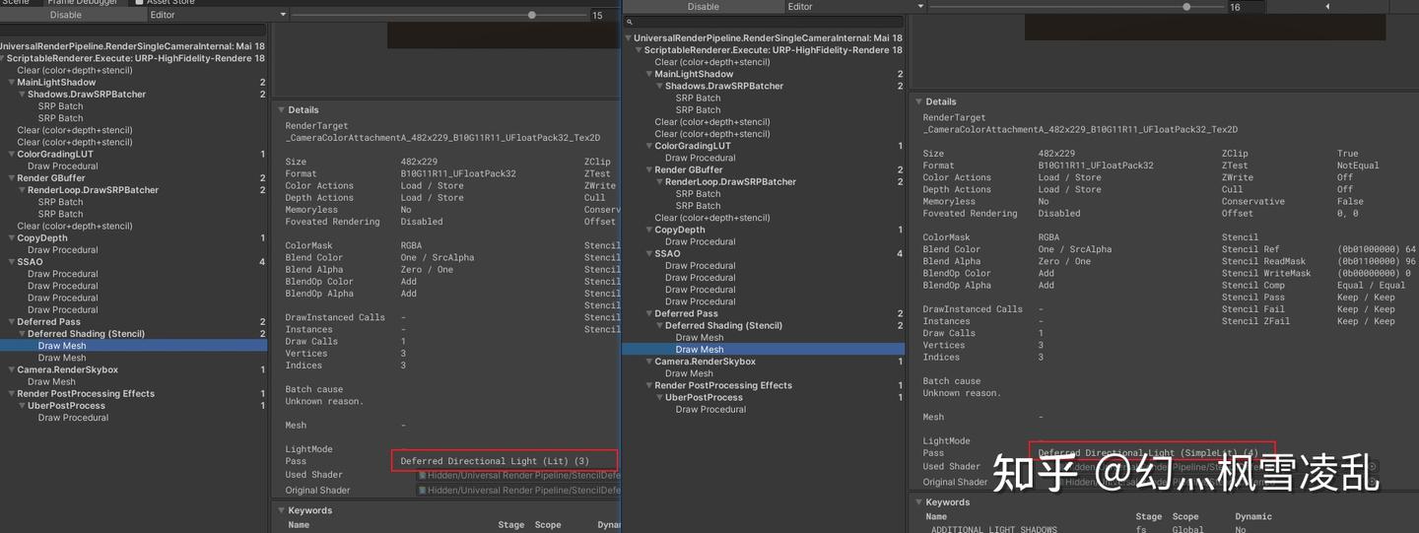
Task: Click ADDITIONAL_LIGHT_SHADOWS keyword row
Action: 1163,529
